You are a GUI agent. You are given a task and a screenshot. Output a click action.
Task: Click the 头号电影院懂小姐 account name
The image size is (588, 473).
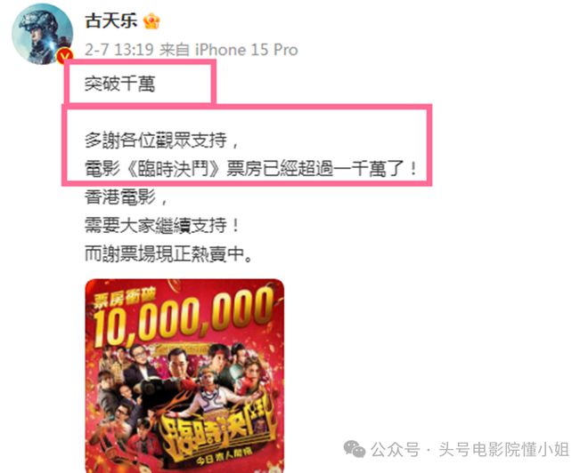point(504,449)
